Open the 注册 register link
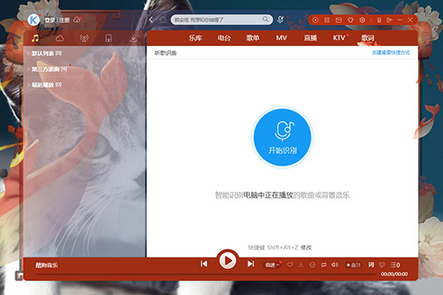 tap(64, 20)
